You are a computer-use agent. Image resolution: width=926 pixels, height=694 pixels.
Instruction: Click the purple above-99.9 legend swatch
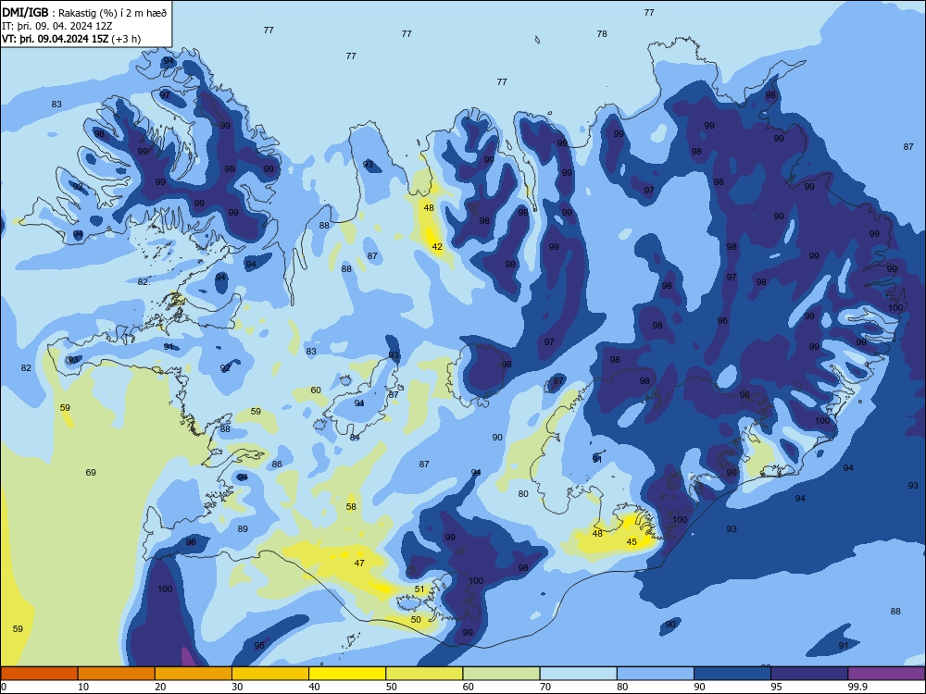pos(887,674)
